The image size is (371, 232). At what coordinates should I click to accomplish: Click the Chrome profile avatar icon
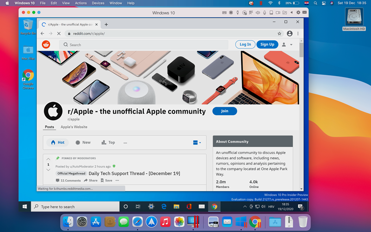pyautogui.click(x=289, y=33)
